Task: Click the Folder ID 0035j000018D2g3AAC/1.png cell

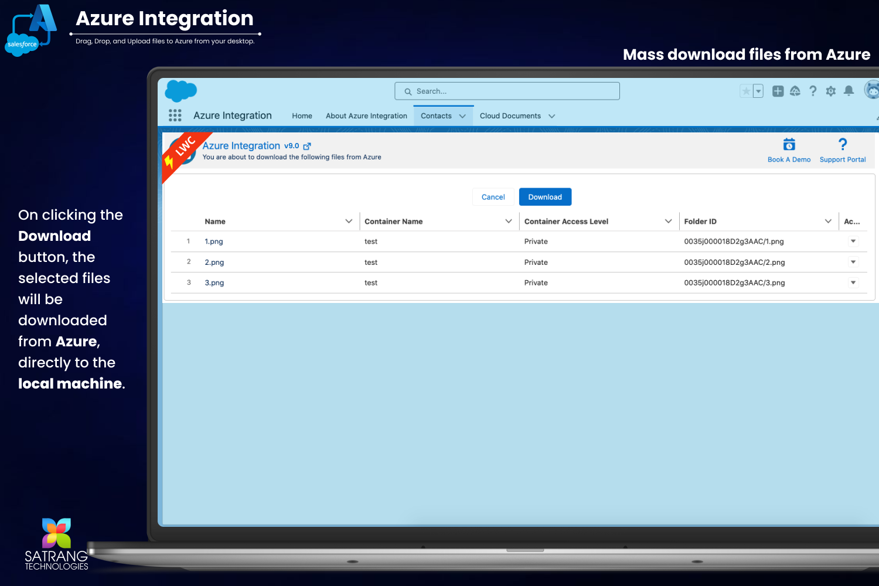Action: pos(734,241)
